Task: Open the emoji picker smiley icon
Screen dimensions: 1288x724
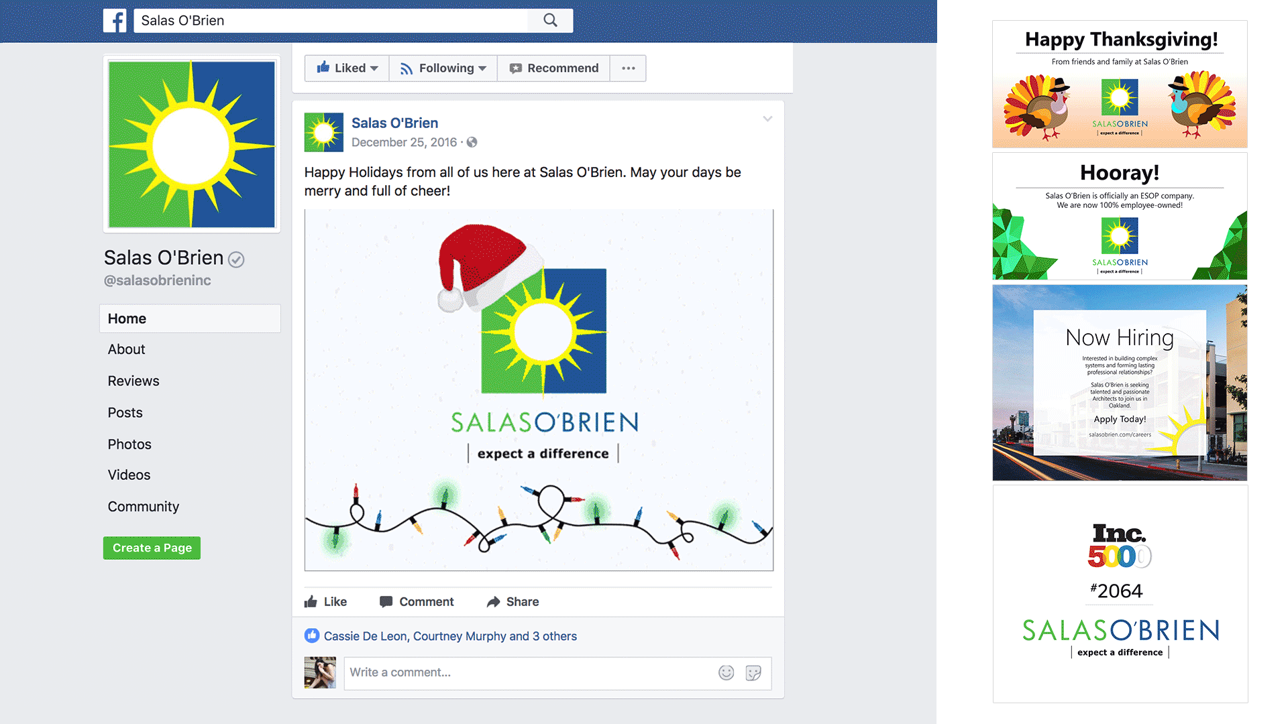Action: [x=727, y=672]
